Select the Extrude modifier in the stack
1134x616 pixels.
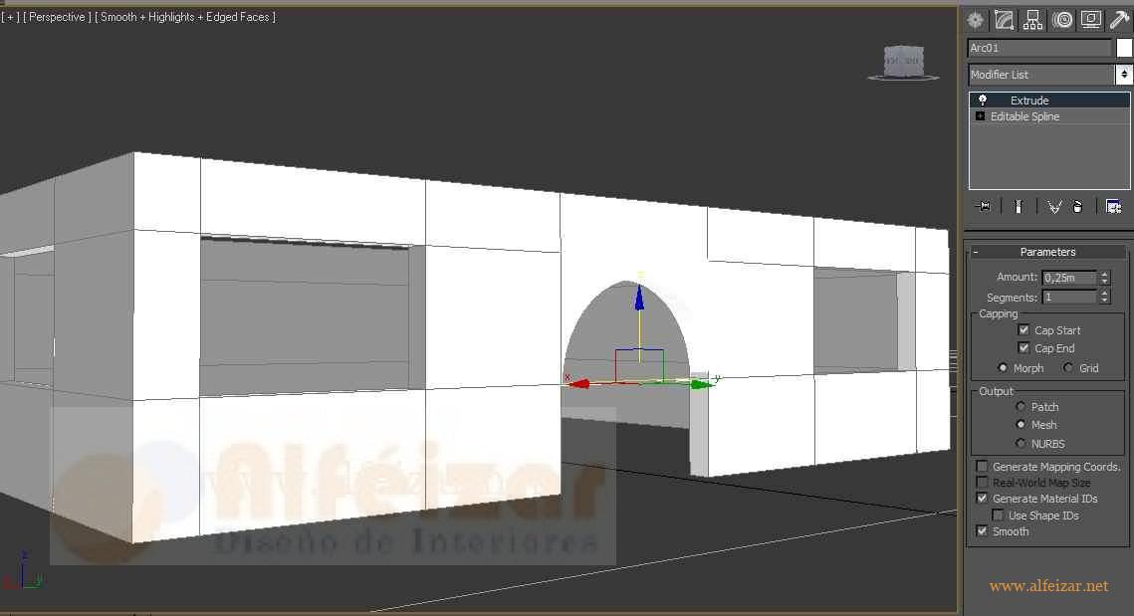[1030, 100]
